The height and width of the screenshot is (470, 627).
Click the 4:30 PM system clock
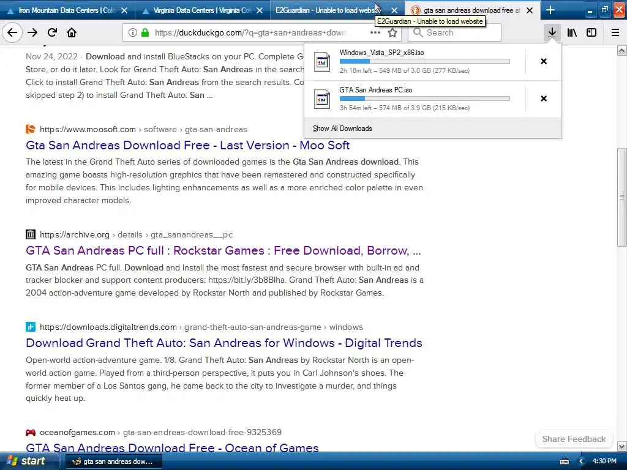pyautogui.click(x=604, y=461)
